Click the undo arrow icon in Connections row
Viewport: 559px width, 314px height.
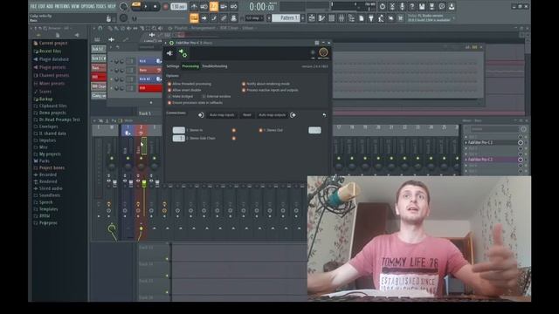pyautogui.click(x=324, y=115)
